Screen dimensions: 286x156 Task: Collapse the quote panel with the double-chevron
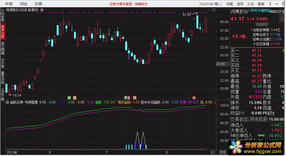click(262, 24)
